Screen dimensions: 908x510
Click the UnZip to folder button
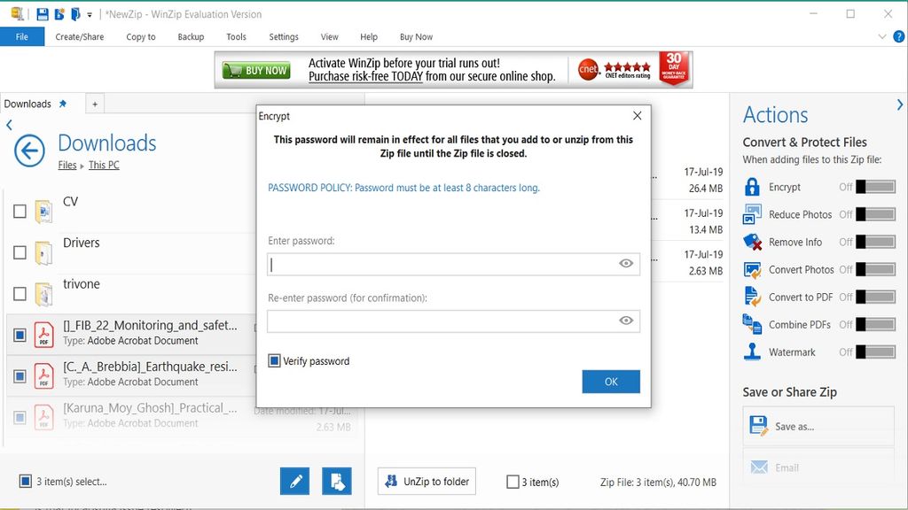pyautogui.click(x=426, y=482)
